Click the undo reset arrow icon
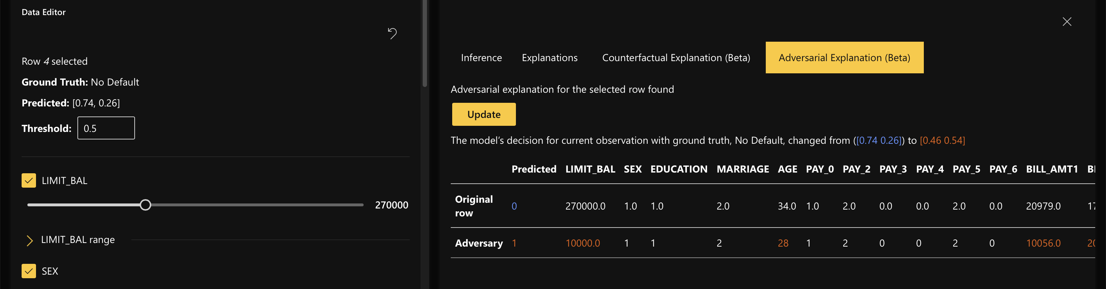 tap(392, 33)
